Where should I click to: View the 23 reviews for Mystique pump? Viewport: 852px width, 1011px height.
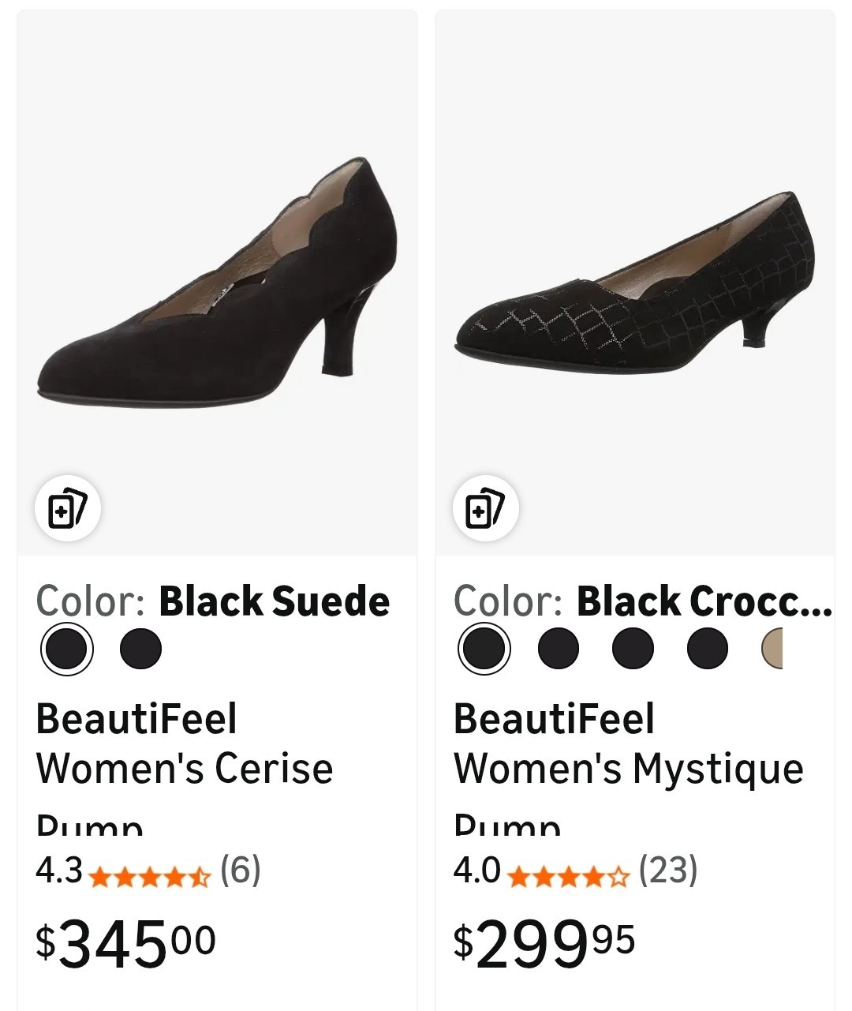pyautogui.click(x=667, y=871)
